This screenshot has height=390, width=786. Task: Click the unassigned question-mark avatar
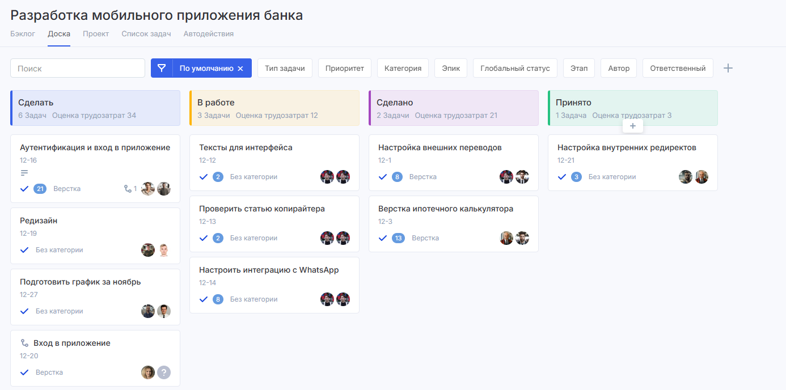164,372
